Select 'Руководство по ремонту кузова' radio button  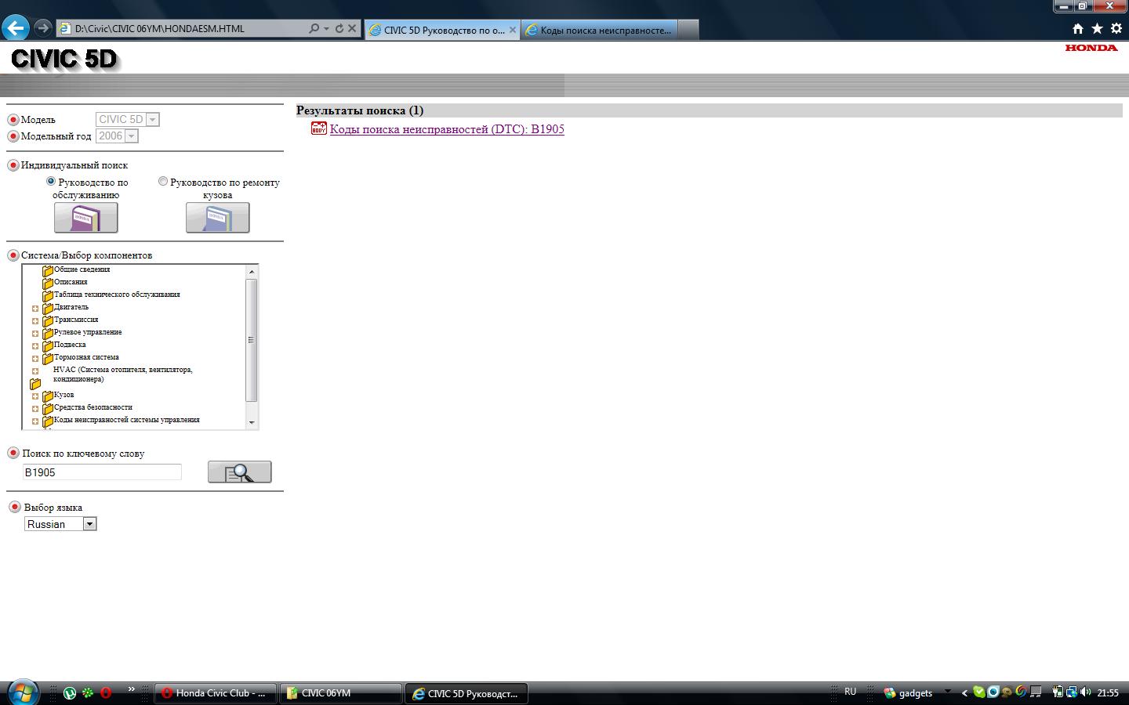[163, 181]
